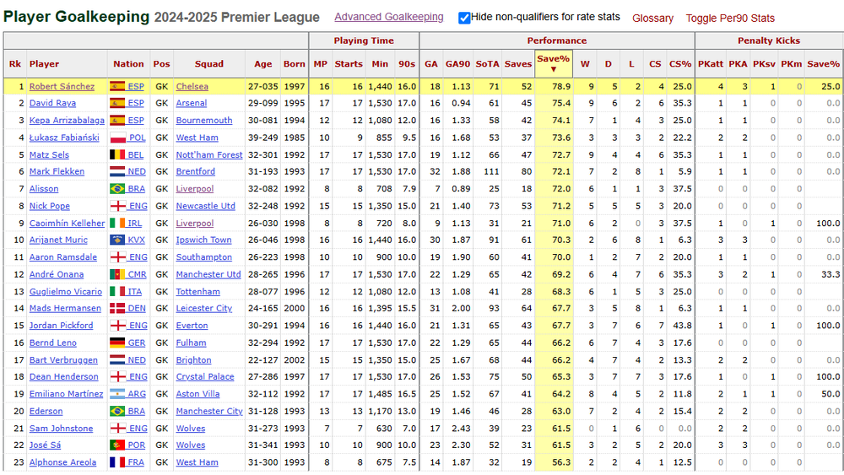Sort table by CS% column header

(x=679, y=63)
